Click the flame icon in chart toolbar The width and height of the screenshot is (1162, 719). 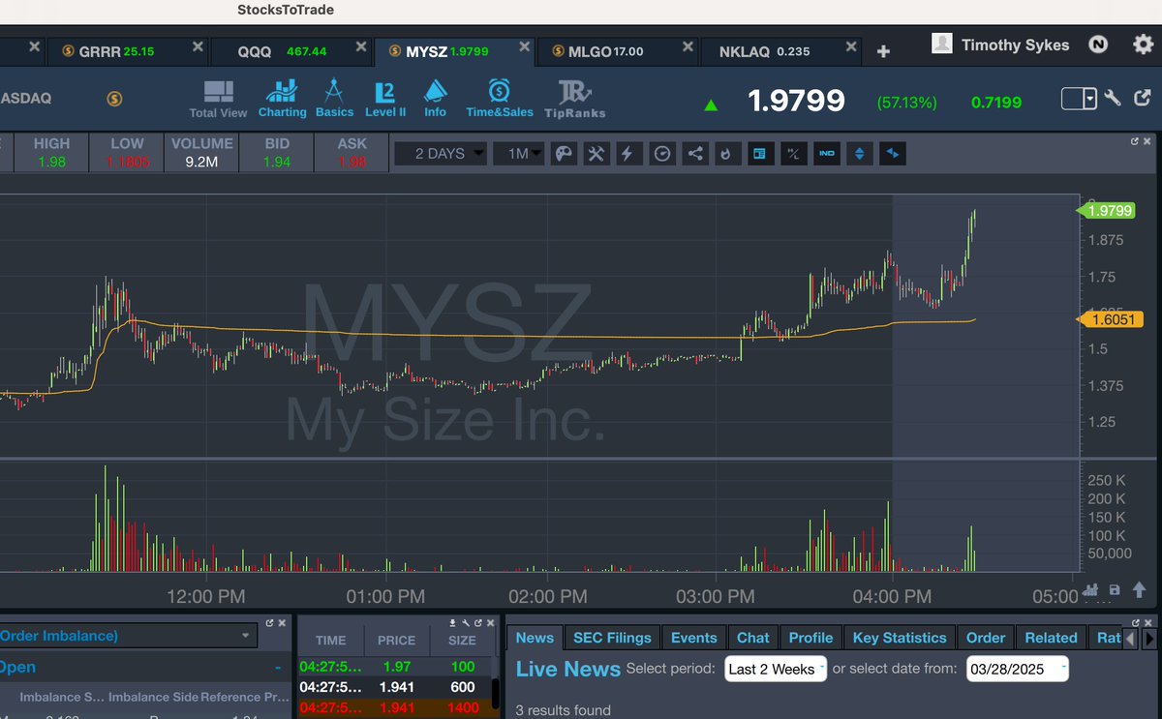point(727,153)
